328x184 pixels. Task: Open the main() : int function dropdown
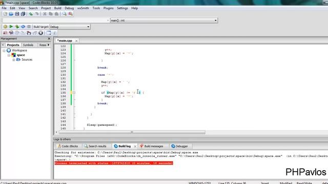tap(164, 20)
